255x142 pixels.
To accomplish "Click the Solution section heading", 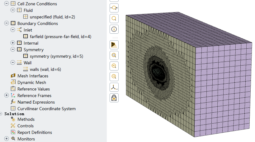I will point(14,114).
